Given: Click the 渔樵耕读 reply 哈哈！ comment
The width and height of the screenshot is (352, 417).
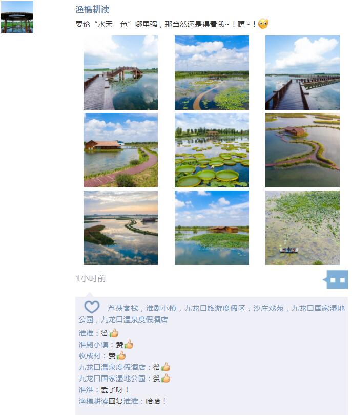Looking at the screenshot, I should pyautogui.click(x=122, y=401).
